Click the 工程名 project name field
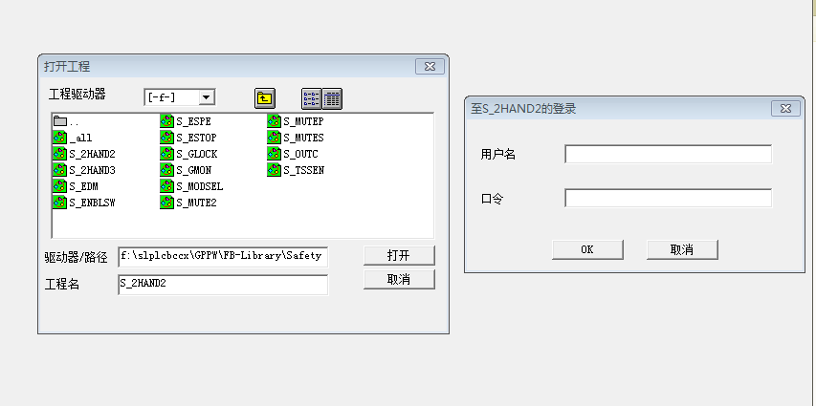Viewport: 816px width, 406px height. coord(223,285)
